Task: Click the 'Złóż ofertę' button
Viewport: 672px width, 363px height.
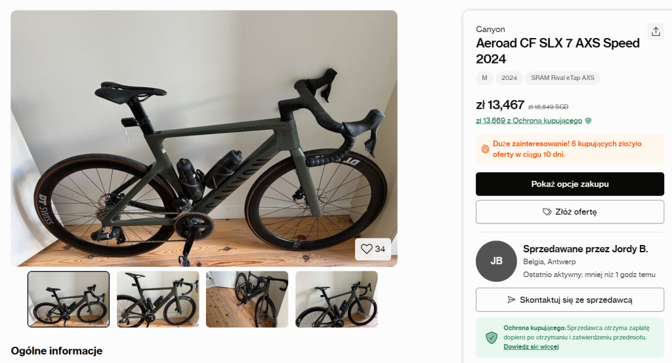Action: pos(570,212)
